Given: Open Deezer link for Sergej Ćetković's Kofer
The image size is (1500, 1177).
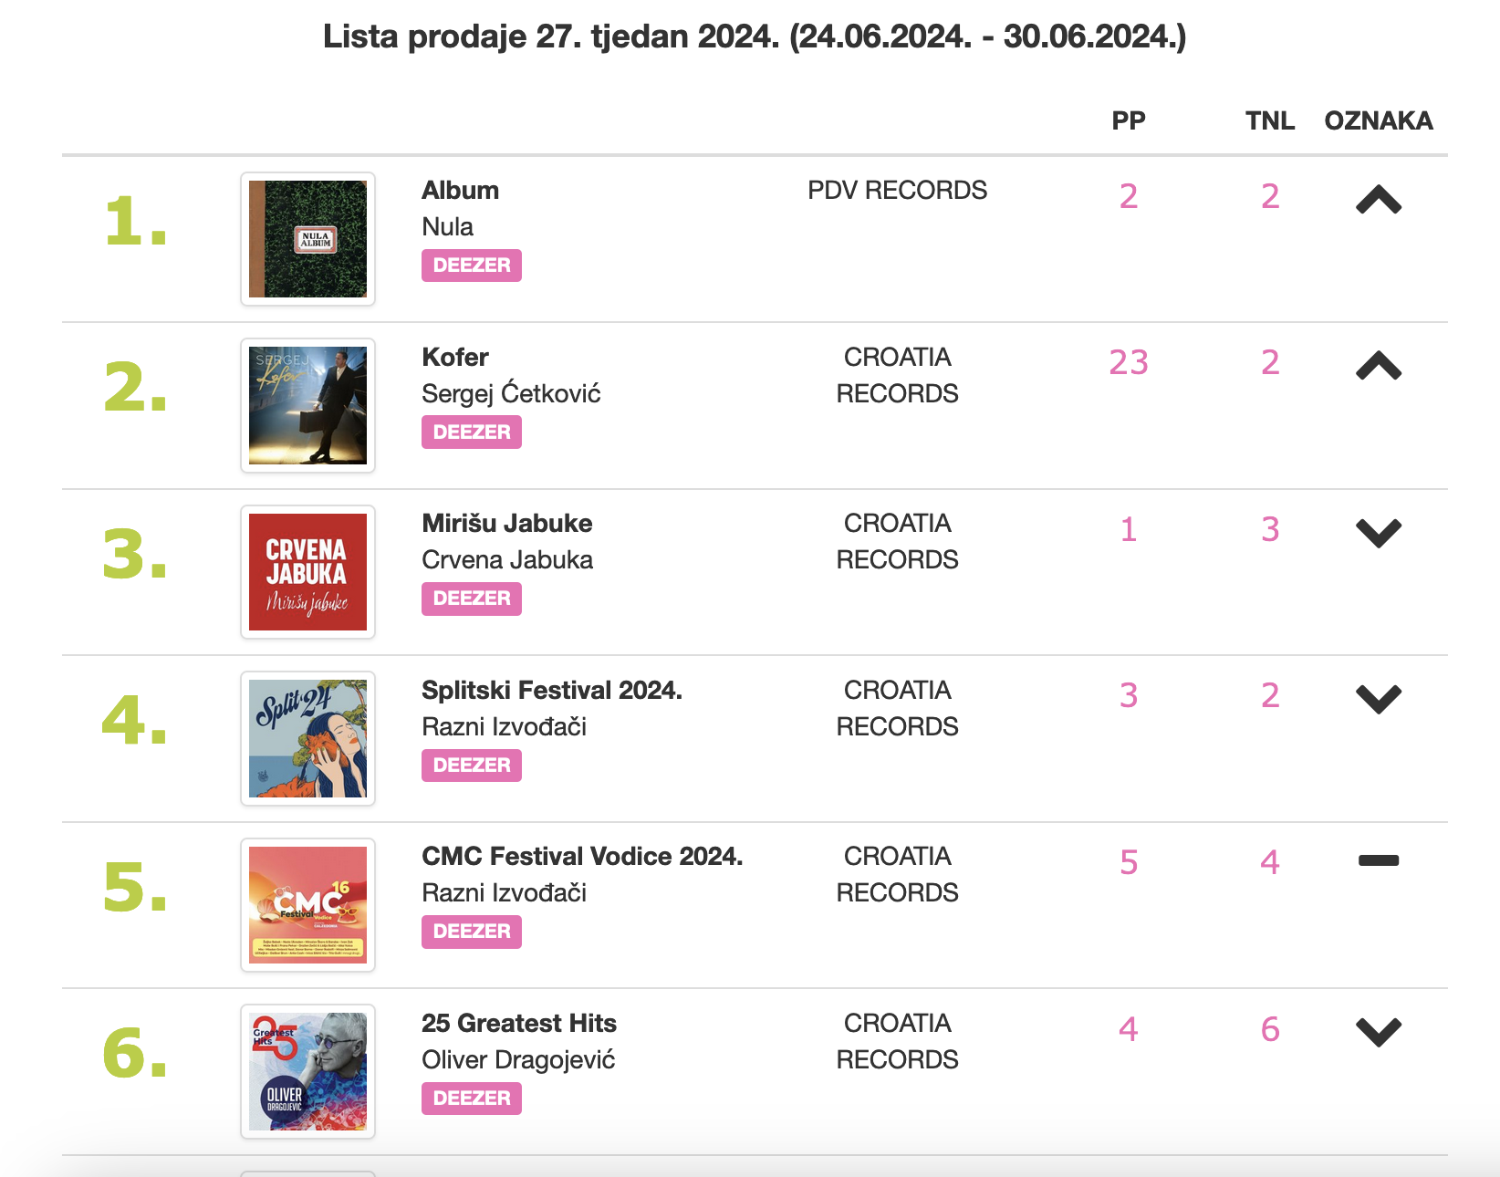Looking at the screenshot, I should [x=471, y=432].
